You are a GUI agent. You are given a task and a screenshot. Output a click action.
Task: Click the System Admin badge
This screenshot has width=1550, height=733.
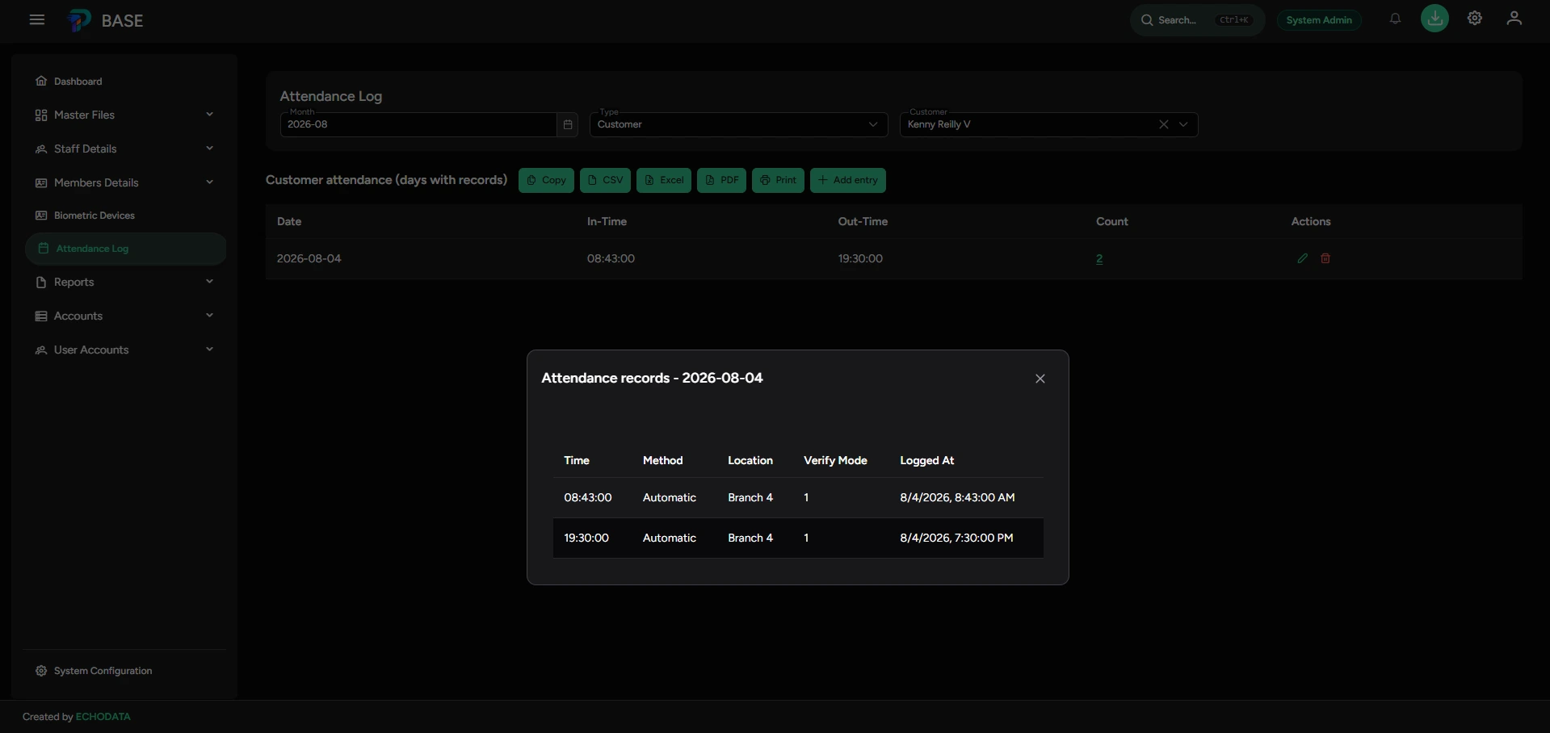[1319, 20]
